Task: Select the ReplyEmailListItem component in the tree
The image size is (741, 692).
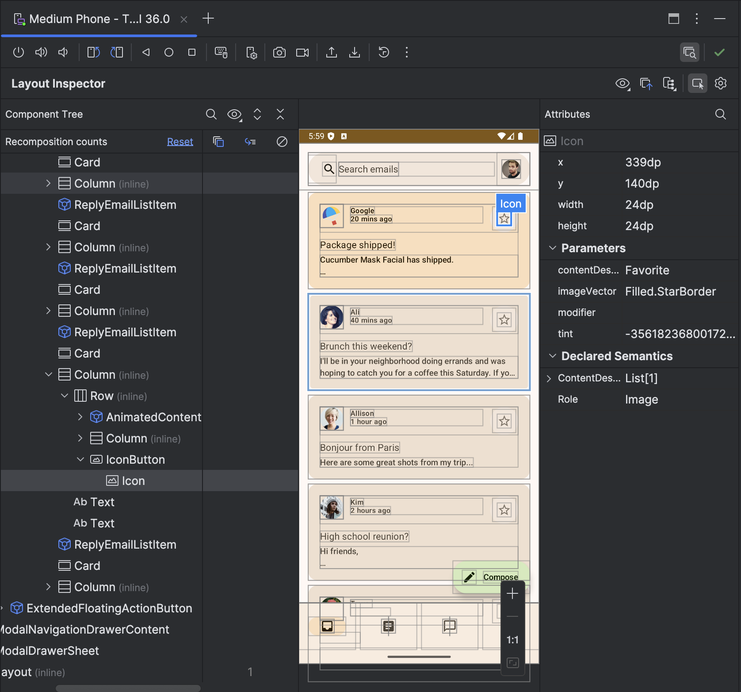Action: pyautogui.click(x=125, y=204)
